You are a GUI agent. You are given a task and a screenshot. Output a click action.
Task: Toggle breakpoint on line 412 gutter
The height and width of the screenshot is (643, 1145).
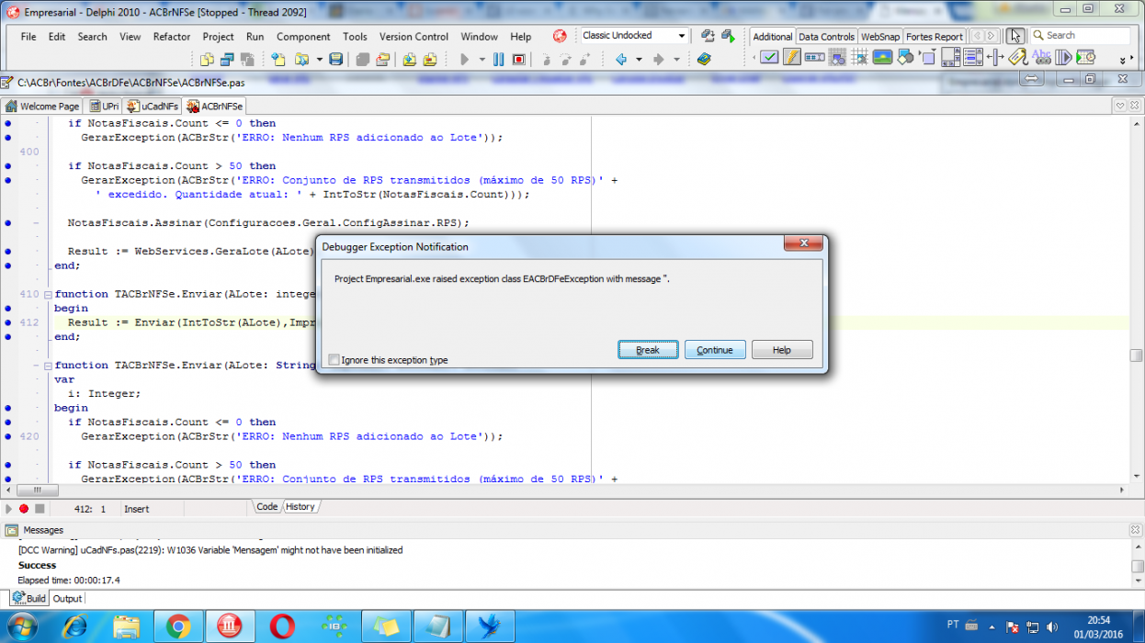pyautogui.click(x=8, y=322)
